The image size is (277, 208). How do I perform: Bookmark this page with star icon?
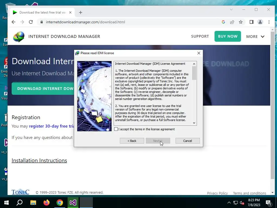[x=241, y=22]
